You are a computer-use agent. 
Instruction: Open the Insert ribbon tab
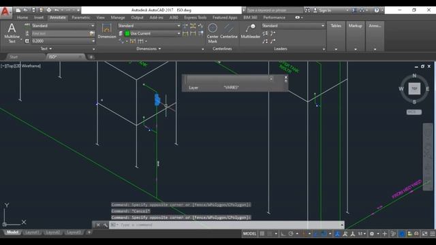tap(39, 18)
